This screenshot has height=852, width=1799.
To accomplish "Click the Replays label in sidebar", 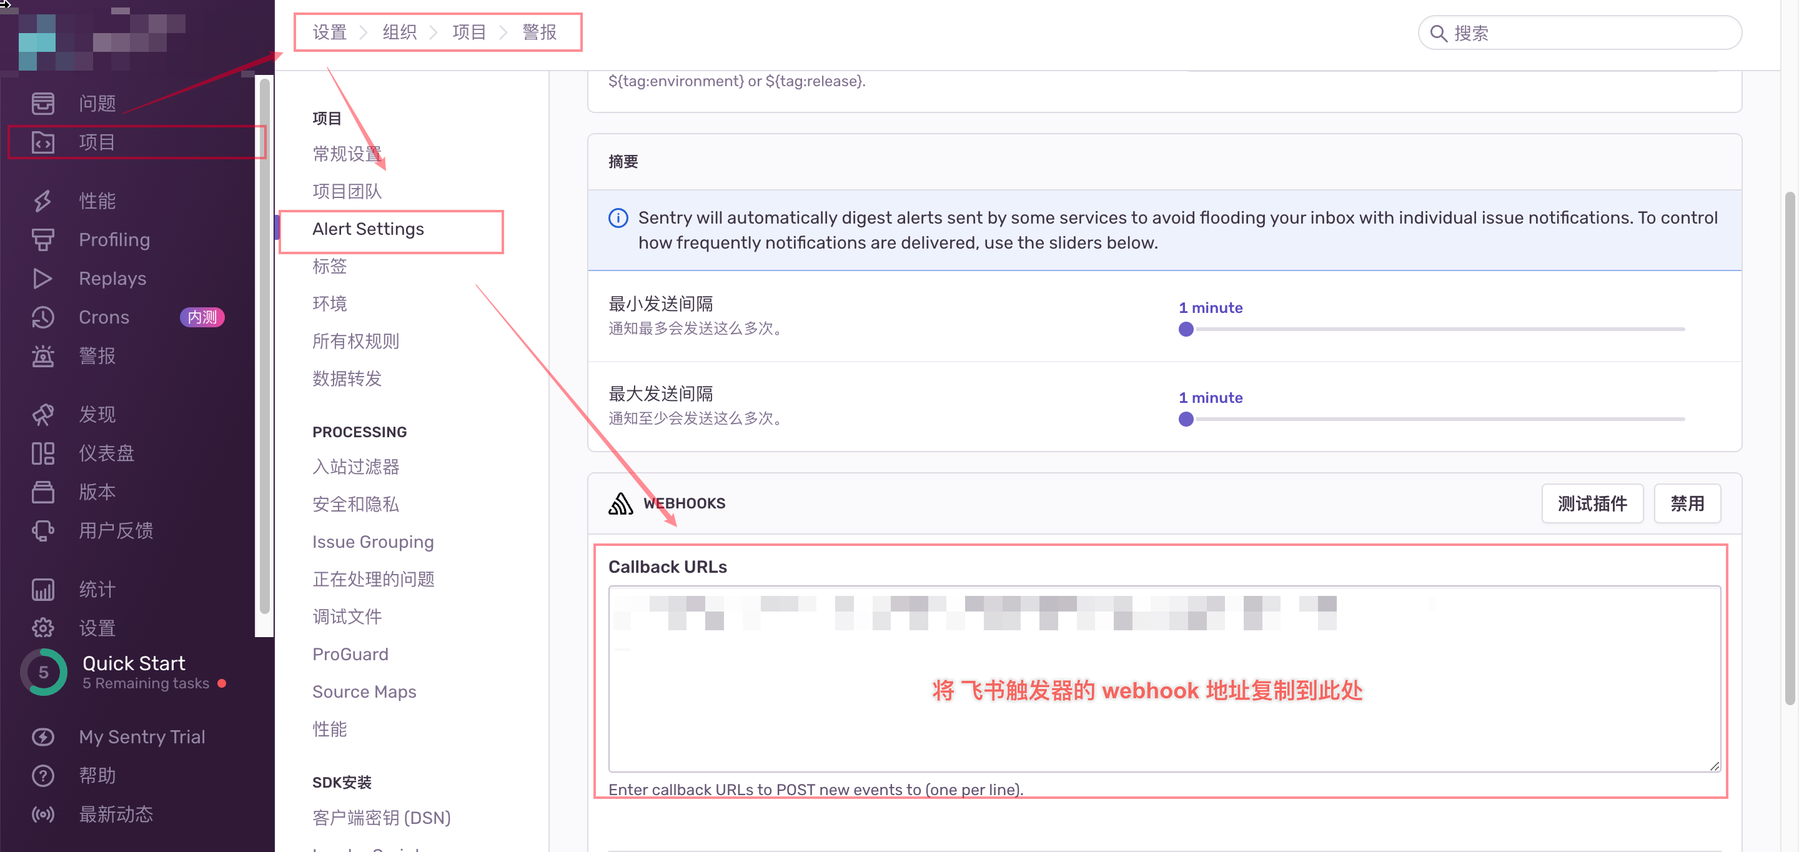I will [x=112, y=278].
